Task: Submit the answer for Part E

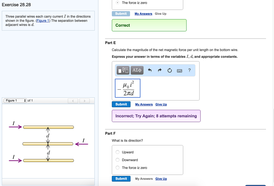Action: pos(121,104)
